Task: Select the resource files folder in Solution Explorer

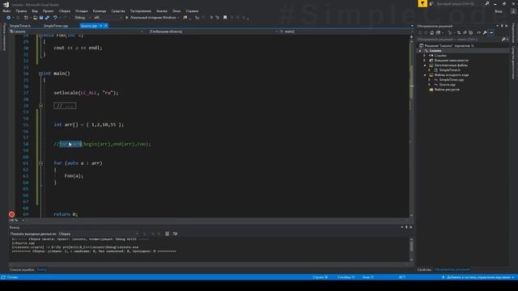Action: tap(447, 90)
